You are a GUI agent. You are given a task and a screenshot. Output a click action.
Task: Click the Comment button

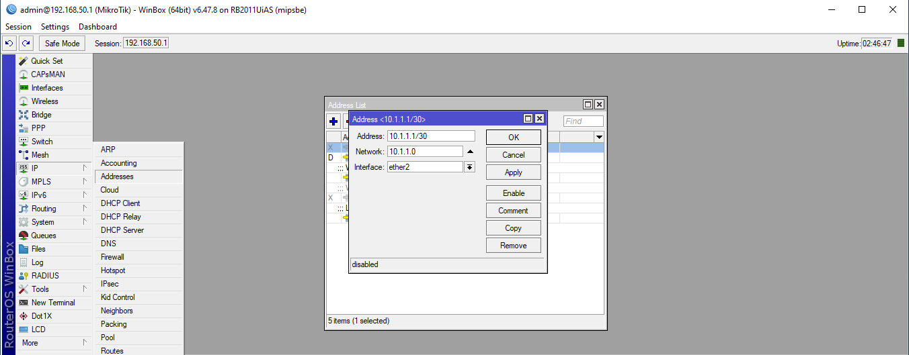point(514,211)
